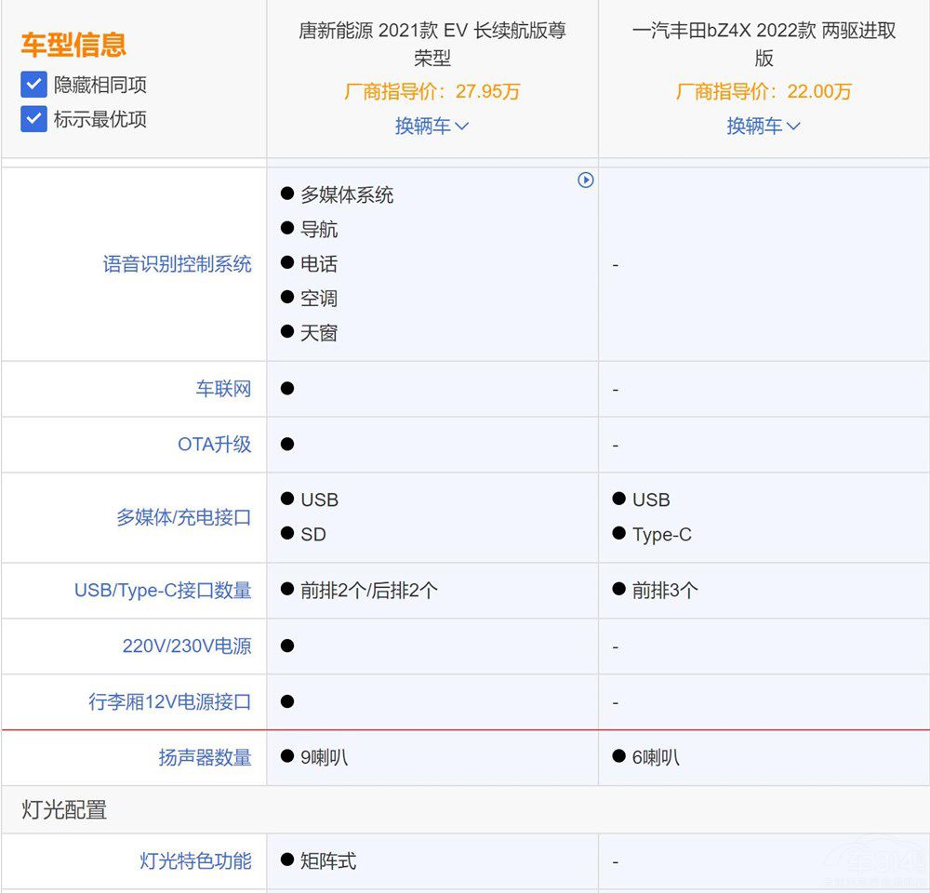The height and width of the screenshot is (893, 930).
Task: Play the 语音识别控制系统 feature video
Action: (x=587, y=181)
